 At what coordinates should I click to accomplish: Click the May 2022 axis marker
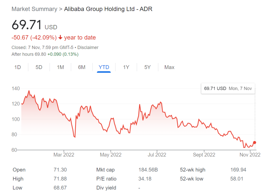[111, 155]
